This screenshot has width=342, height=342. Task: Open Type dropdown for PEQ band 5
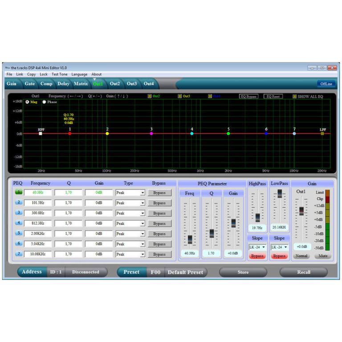click(142, 234)
